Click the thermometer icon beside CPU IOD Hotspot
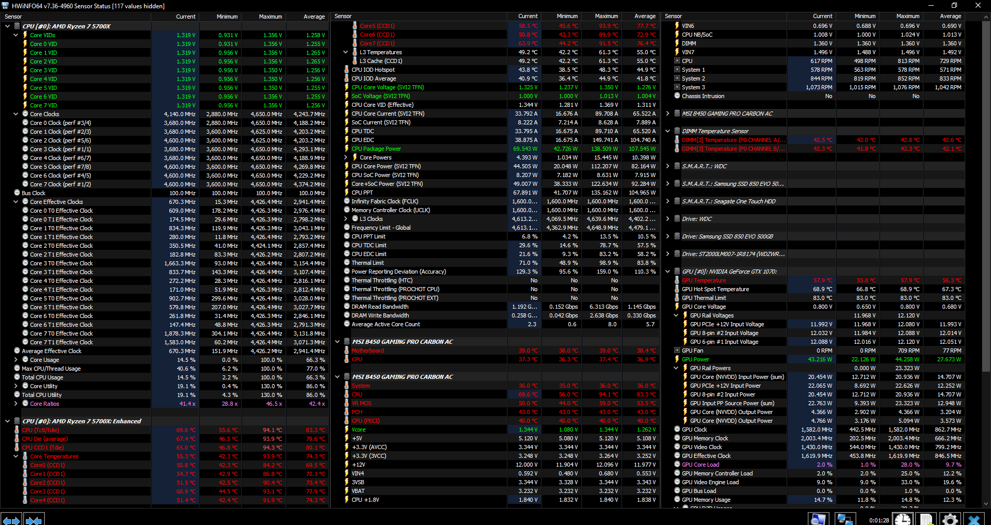Screen dimensions: 991x525 click(x=346, y=70)
